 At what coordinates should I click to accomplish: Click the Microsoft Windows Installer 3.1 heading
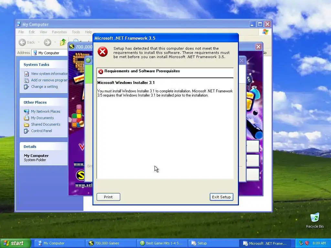[x=126, y=82]
